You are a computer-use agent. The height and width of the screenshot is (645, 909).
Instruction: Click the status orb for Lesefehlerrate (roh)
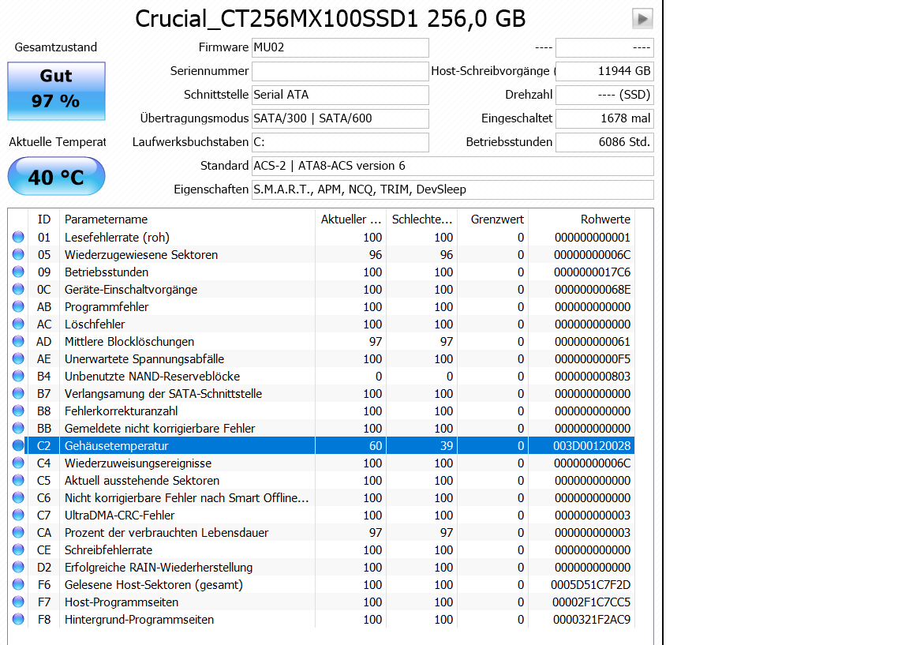[x=19, y=237]
